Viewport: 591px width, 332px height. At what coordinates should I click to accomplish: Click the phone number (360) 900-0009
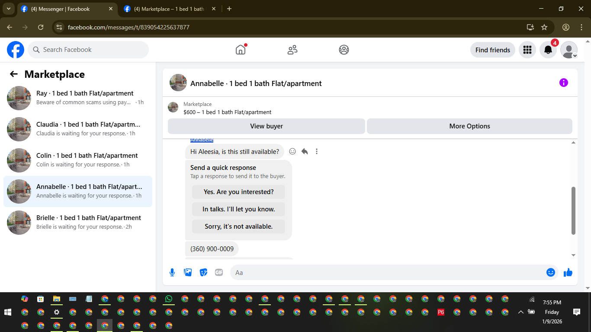pyautogui.click(x=212, y=249)
